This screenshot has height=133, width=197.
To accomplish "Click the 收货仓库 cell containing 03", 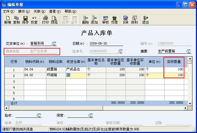I will point(76,75).
